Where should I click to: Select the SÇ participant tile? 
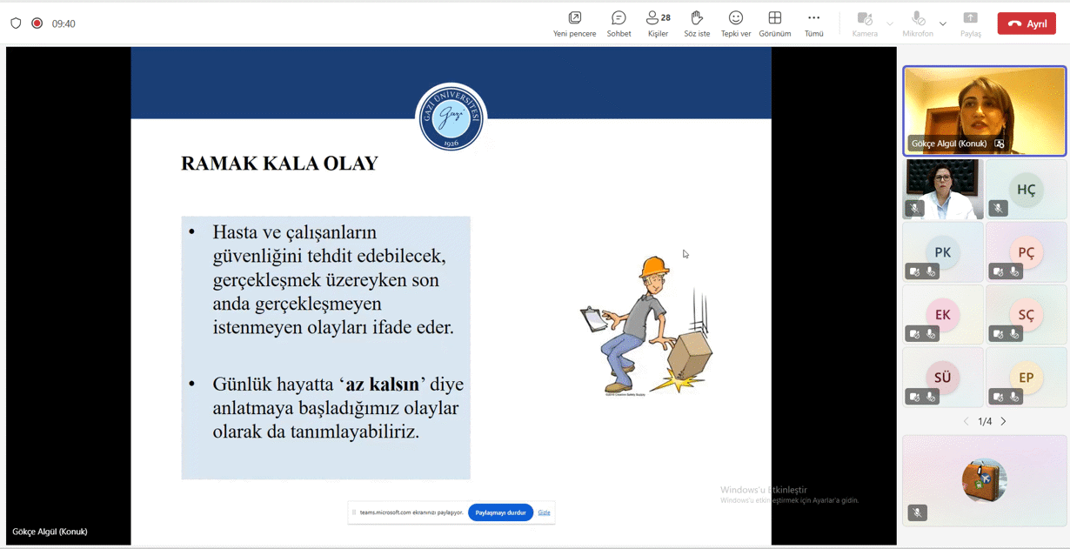click(1027, 314)
